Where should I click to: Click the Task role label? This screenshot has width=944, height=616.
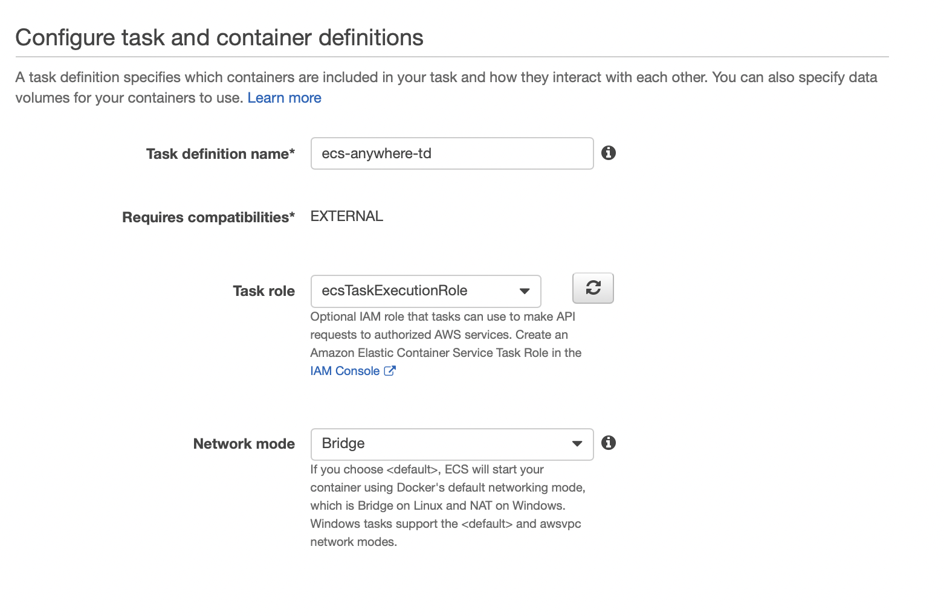[263, 291]
